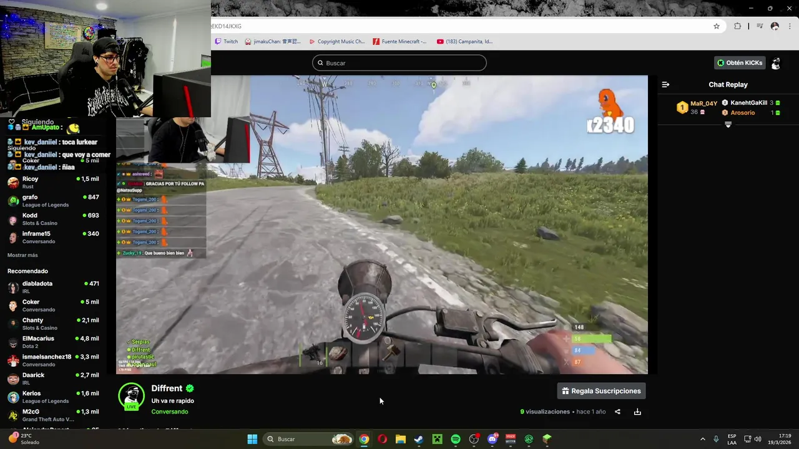
Task: Click the Regala Suscripciones button
Action: tap(602, 391)
